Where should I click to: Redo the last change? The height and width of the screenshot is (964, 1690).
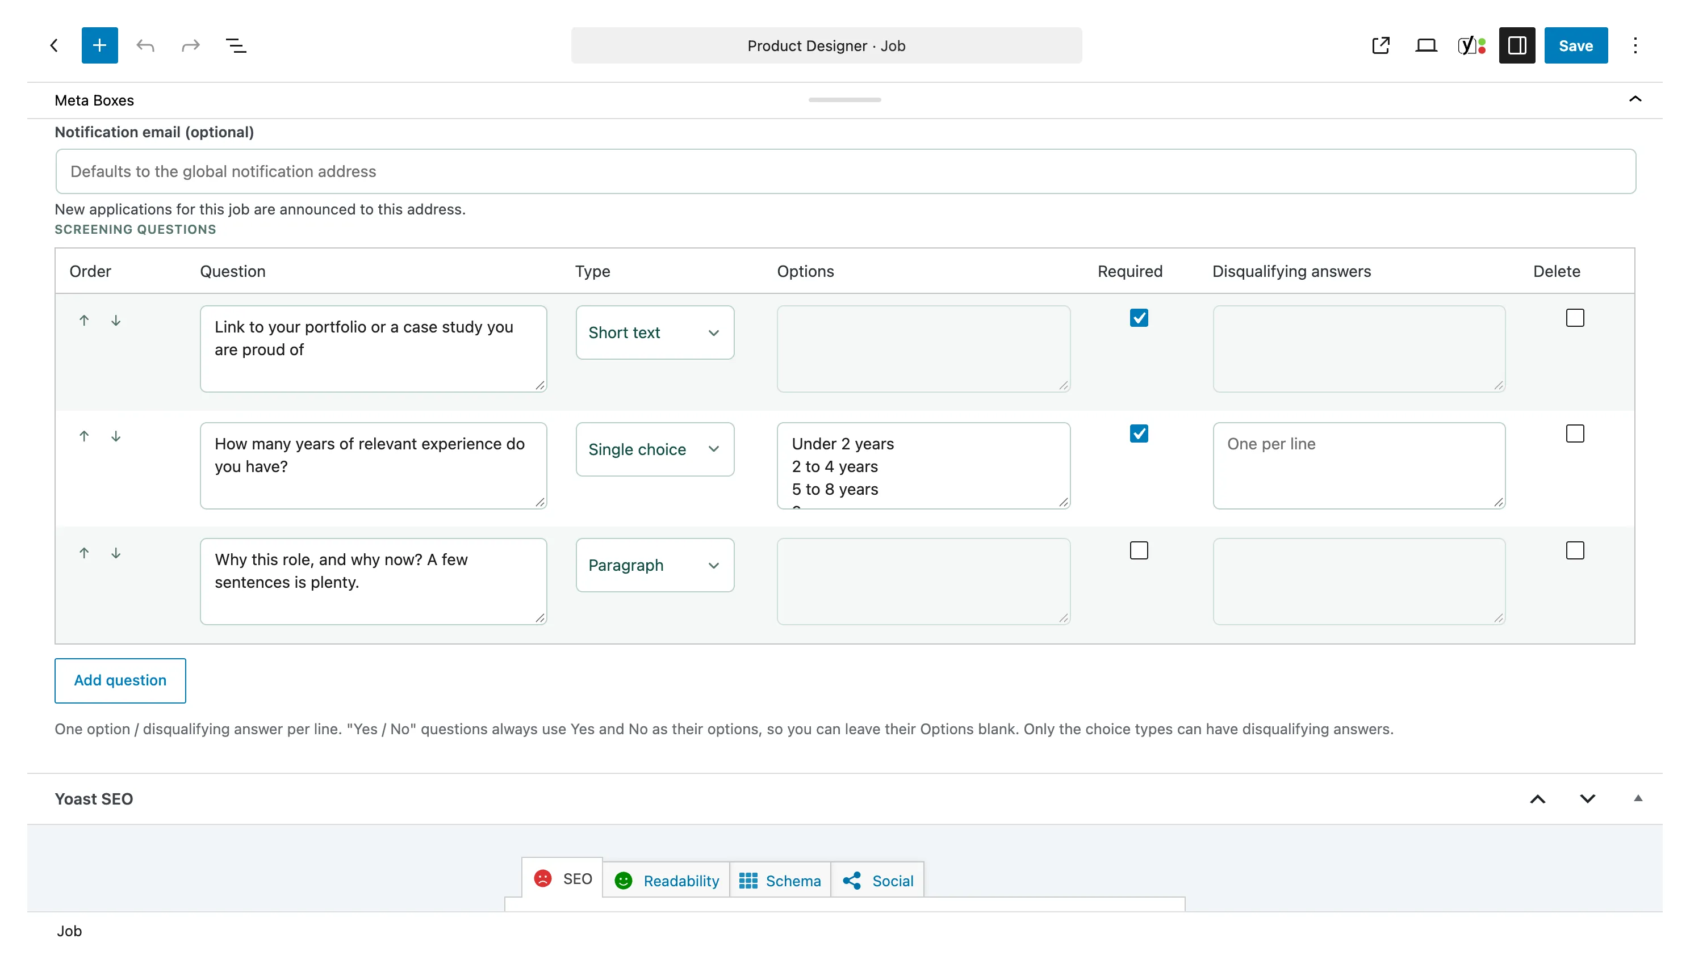[191, 45]
